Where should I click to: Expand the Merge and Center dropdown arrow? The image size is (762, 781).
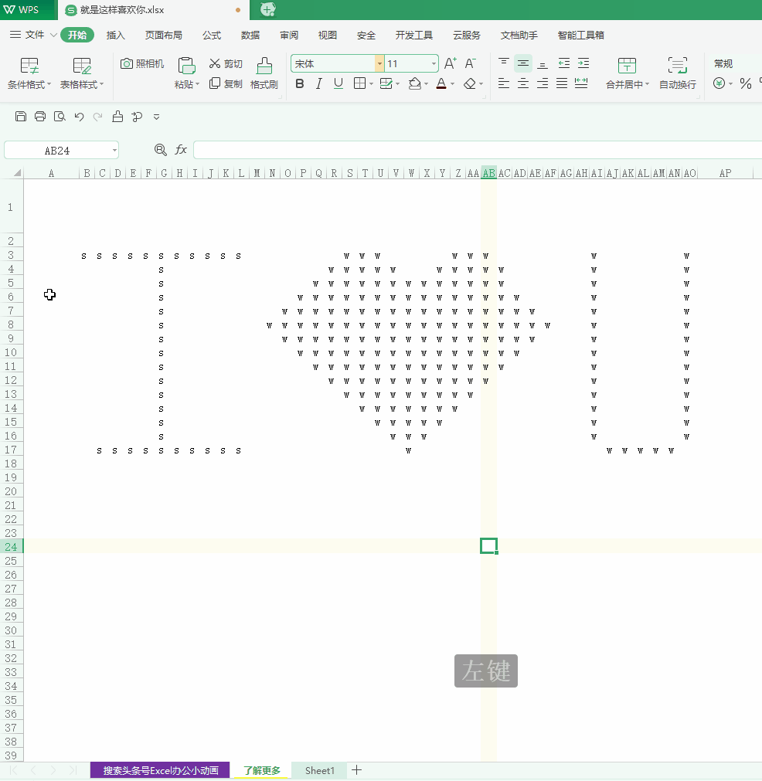click(x=647, y=84)
